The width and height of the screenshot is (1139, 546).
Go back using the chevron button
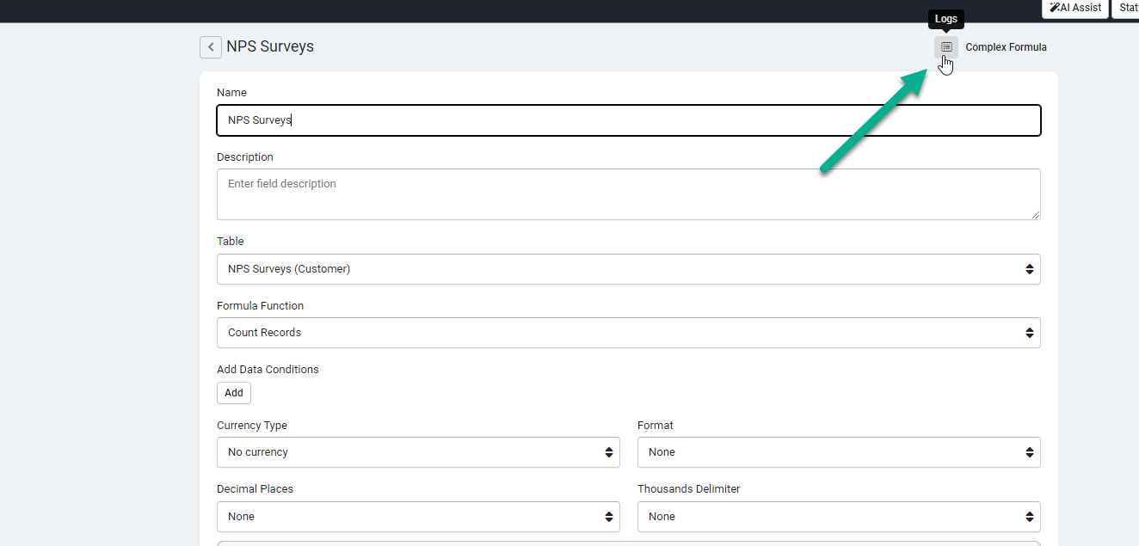211,47
